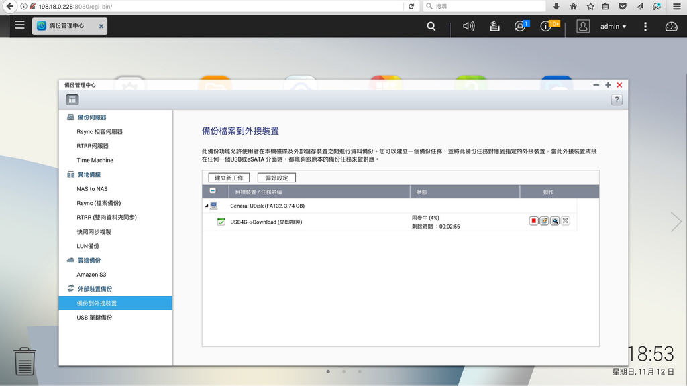
Task: Open the three-dot more options menu
Action: click(x=645, y=27)
